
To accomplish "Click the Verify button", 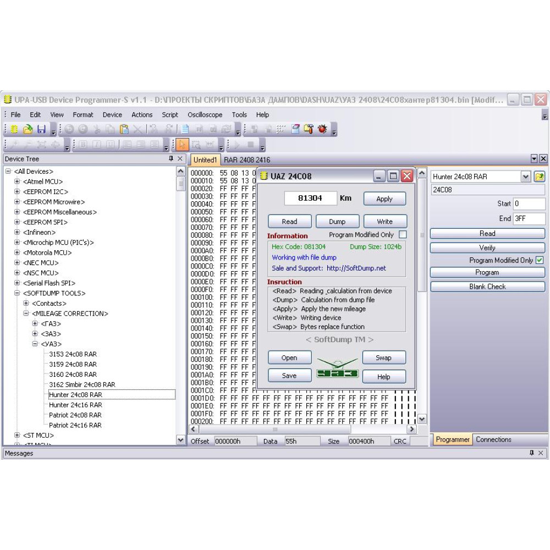I will pos(487,248).
